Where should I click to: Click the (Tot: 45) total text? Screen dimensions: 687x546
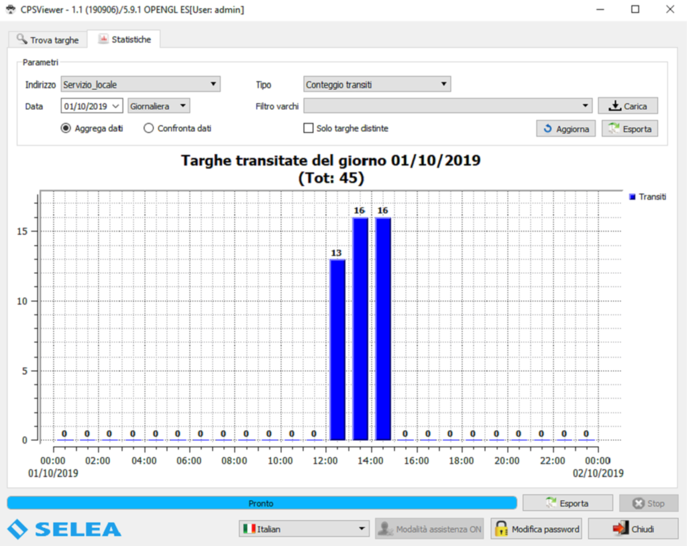click(331, 178)
